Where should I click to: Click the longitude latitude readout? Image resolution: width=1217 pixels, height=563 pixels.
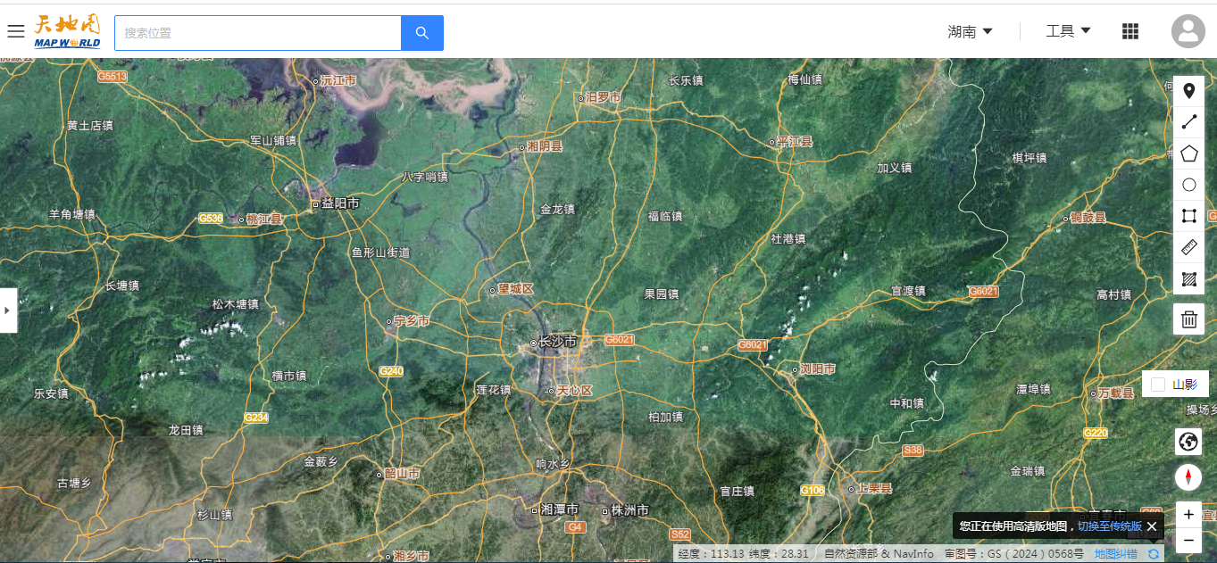[x=743, y=554]
